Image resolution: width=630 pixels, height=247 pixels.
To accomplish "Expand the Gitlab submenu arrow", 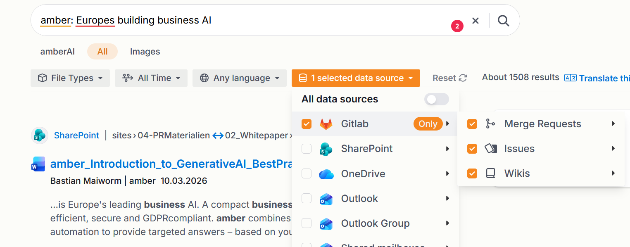I will [448, 124].
